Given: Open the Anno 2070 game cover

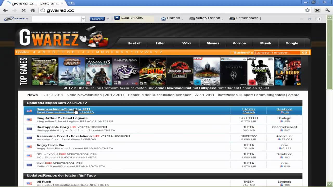Looking at the screenshot, I should 72,71.
